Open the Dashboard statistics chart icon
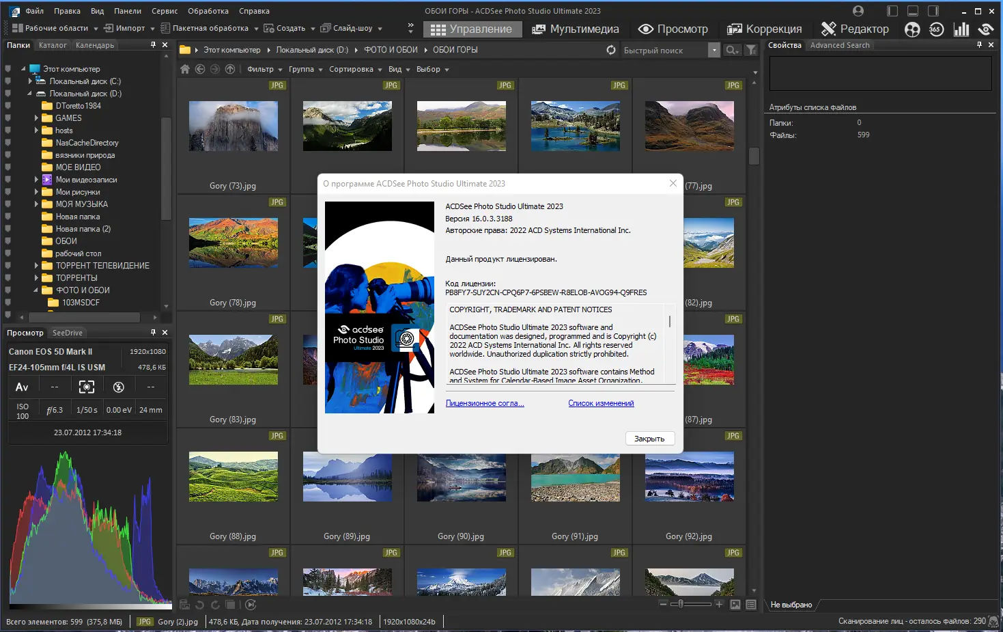Screen dimensions: 1003x632 (961, 29)
